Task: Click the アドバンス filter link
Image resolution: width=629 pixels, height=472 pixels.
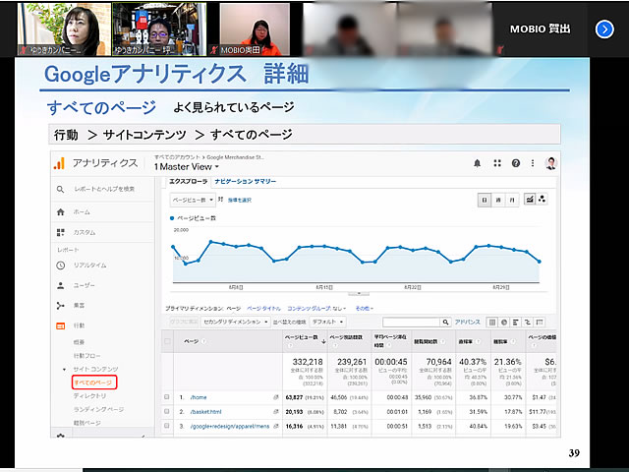Action: pyautogui.click(x=468, y=322)
